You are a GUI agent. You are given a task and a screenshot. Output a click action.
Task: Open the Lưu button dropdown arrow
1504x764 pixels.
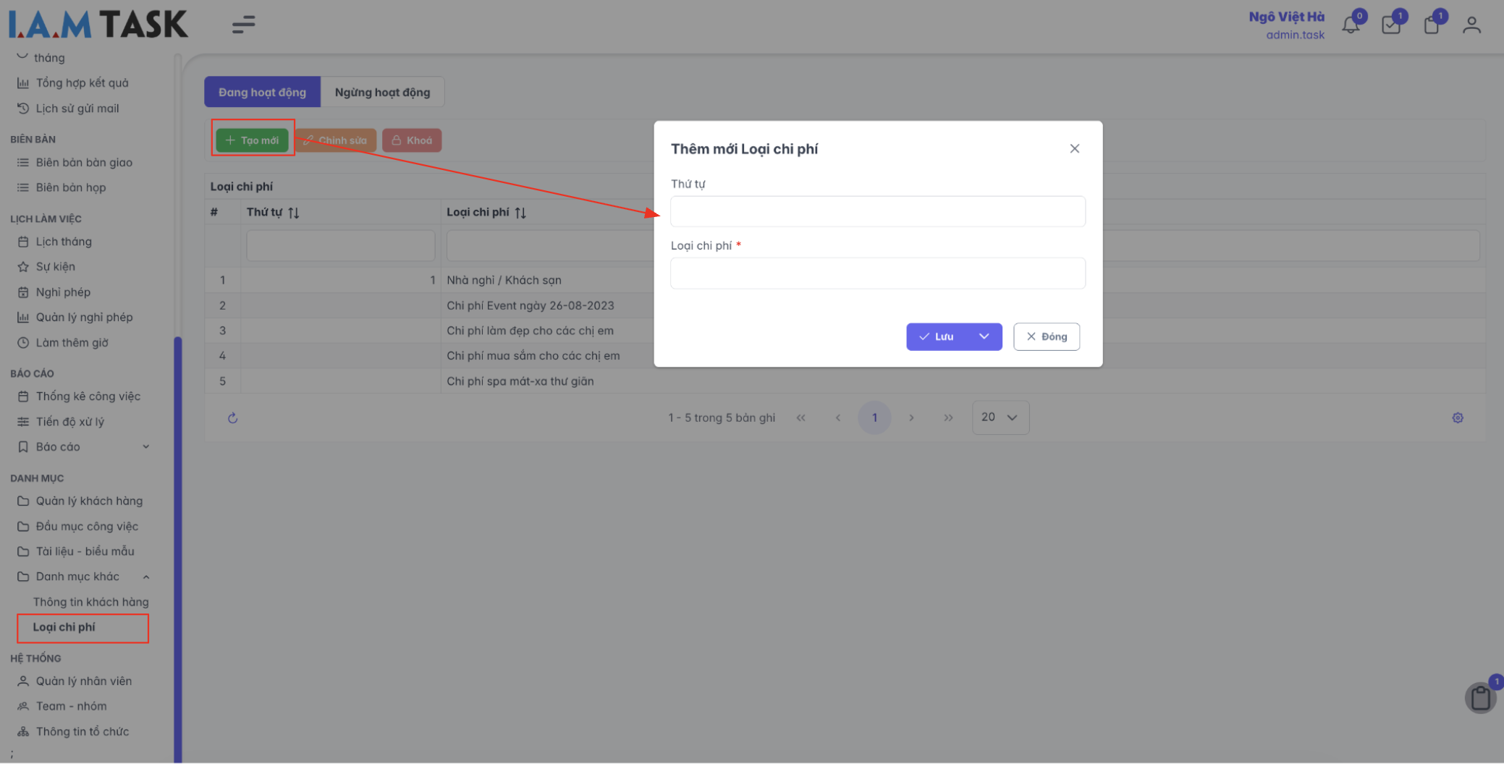(x=984, y=336)
